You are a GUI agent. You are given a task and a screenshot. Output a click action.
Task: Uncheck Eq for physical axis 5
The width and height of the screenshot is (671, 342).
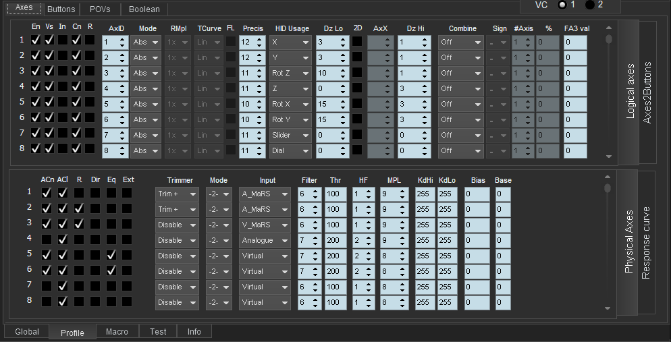click(x=111, y=255)
